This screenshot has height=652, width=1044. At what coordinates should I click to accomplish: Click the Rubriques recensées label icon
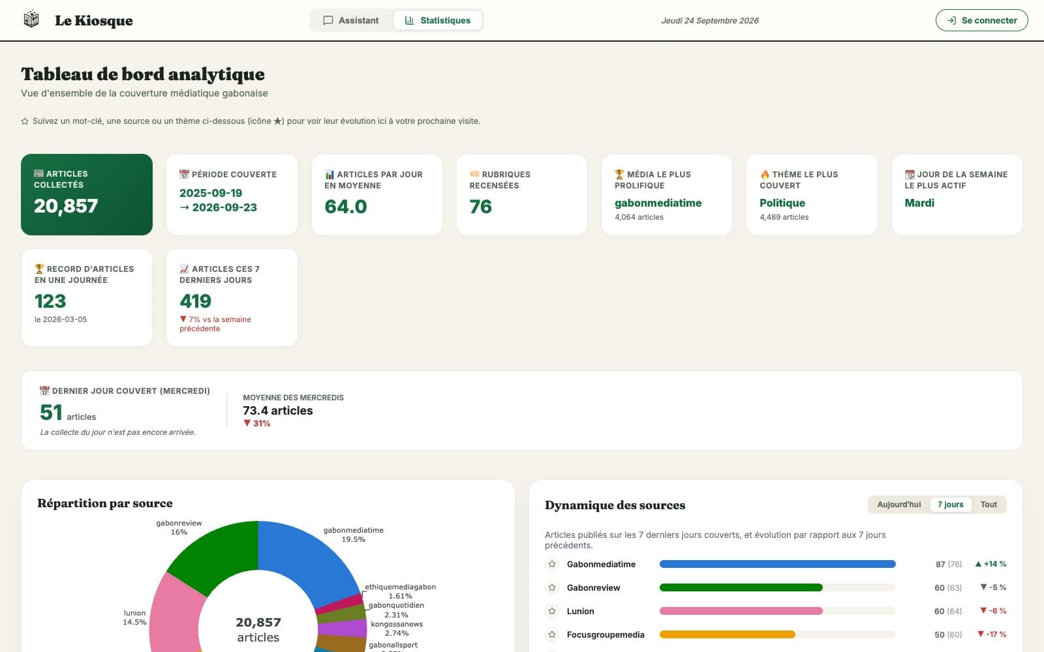[474, 174]
